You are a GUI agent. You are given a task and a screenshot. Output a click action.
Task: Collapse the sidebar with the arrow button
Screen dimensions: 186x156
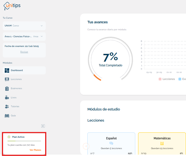click(x=43, y=126)
